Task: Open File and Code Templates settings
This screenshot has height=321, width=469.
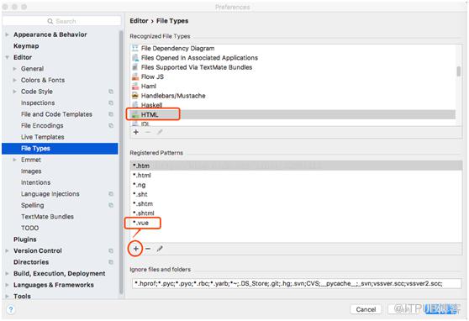Action: pos(56,114)
